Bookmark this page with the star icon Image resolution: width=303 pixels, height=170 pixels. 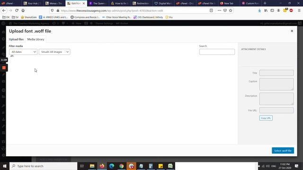click(231, 10)
